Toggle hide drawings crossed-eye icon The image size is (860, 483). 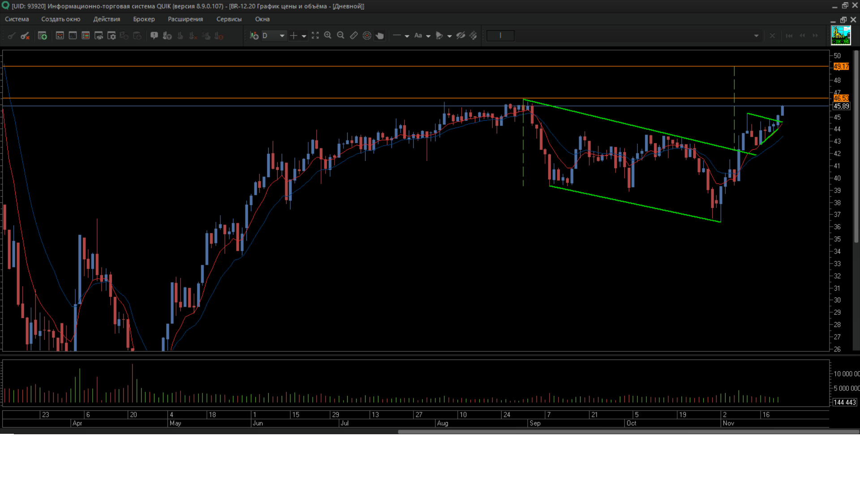pyautogui.click(x=460, y=36)
